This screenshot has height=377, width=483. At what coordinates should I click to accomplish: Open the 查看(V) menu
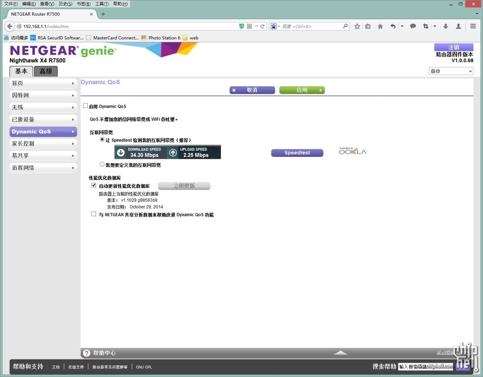point(47,4)
